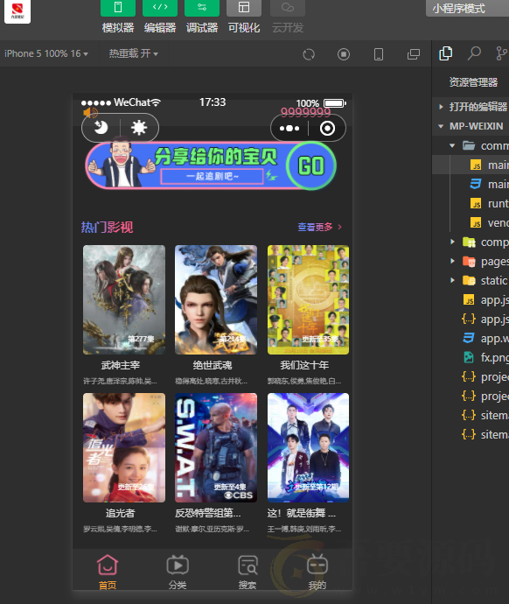The width and height of the screenshot is (509, 604).
Task: Expand the comp folder arrow
Action: click(x=452, y=242)
